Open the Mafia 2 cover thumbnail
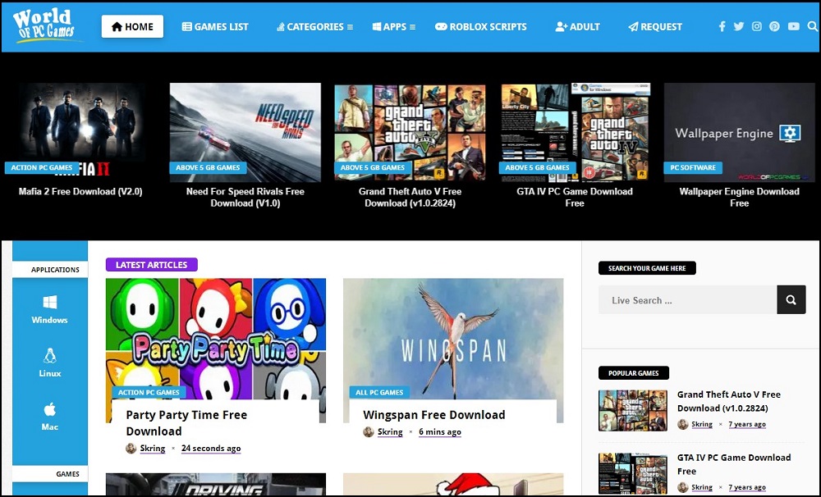821x497 pixels. (x=80, y=132)
